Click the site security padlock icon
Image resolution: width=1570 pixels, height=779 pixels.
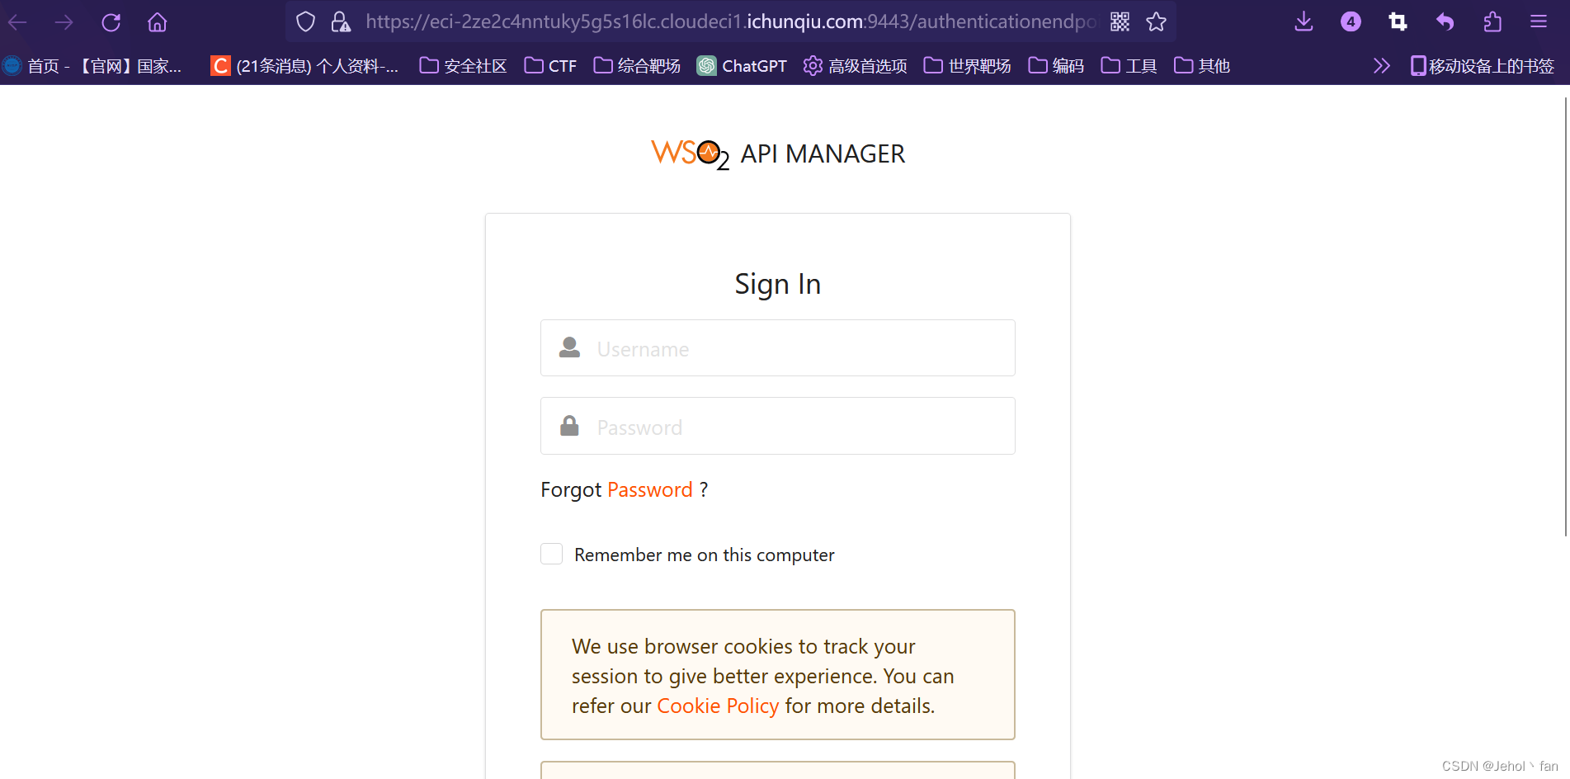point(341,22)
